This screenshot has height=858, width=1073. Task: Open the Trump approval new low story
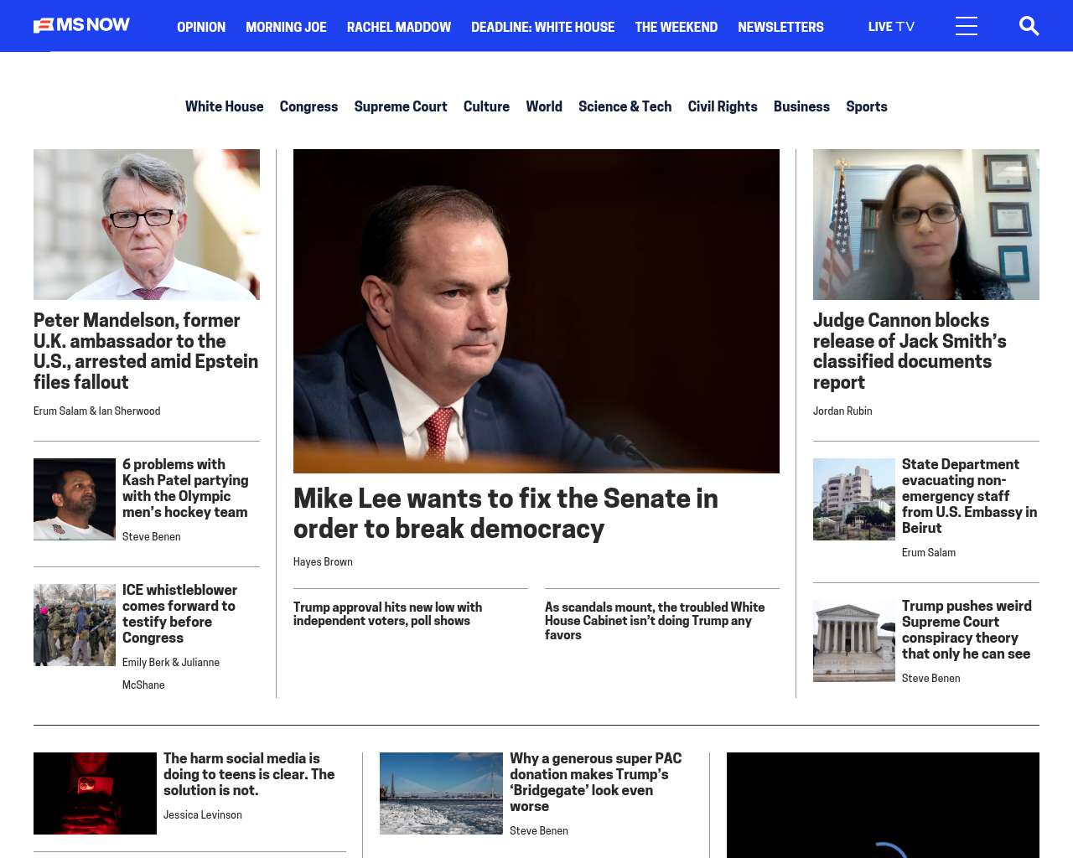tap(387, 613)
